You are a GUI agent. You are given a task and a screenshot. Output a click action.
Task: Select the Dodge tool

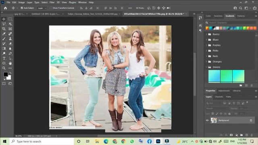4,54
